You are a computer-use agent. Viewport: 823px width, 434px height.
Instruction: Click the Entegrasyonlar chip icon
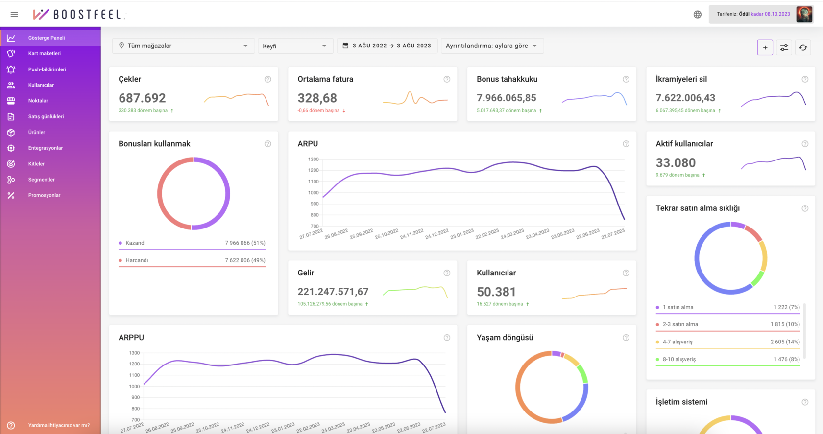(x=11, y=148)
